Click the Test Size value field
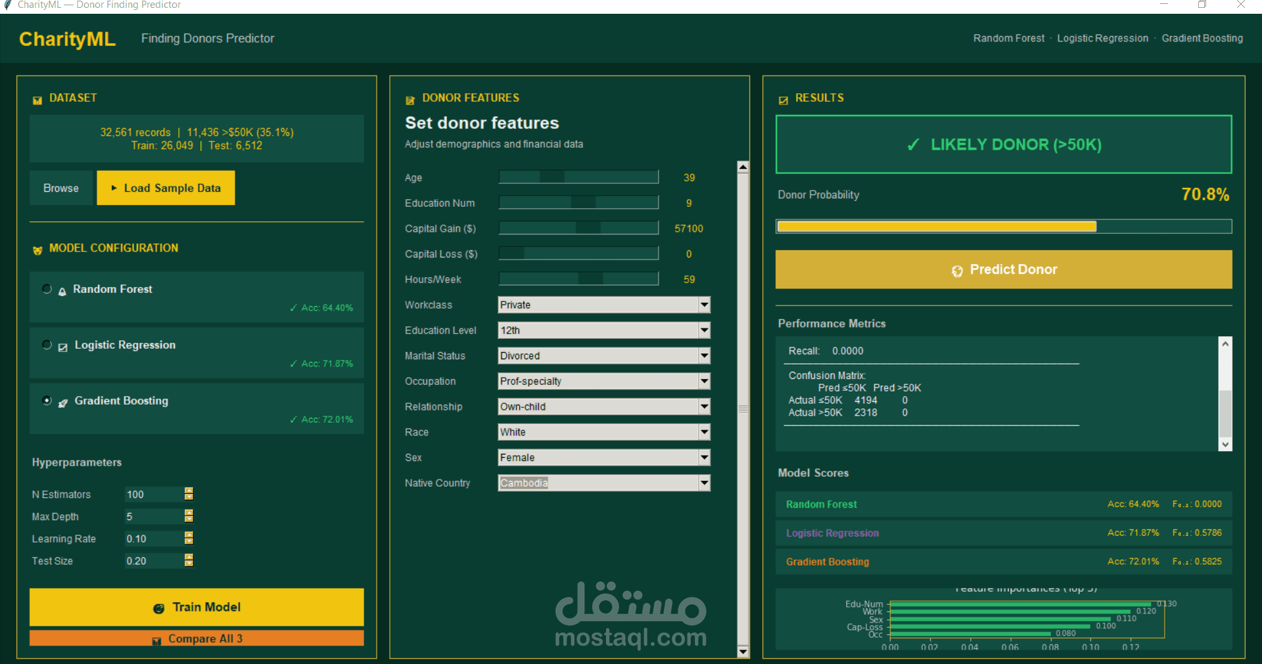The image size is (1262, 664). 154,561
